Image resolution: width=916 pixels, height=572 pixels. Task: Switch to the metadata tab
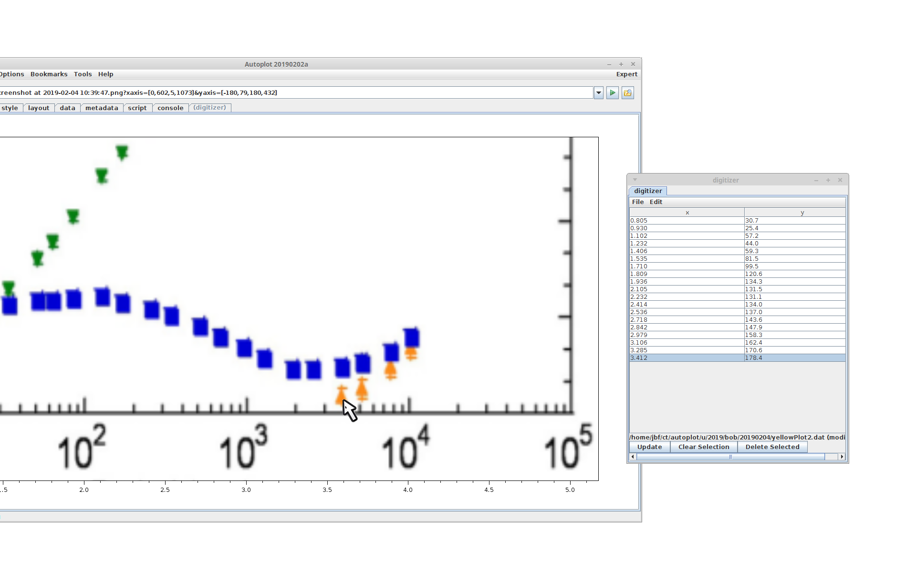(102, 108)
